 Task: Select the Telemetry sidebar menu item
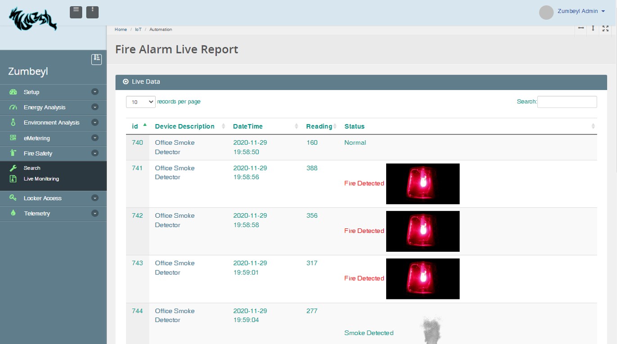click(37, 214)
